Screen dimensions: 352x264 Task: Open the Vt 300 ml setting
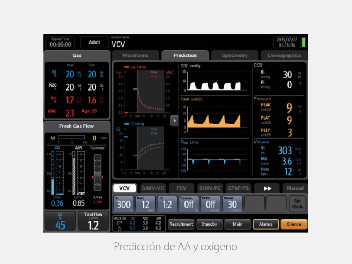click(x=124, y=204)
